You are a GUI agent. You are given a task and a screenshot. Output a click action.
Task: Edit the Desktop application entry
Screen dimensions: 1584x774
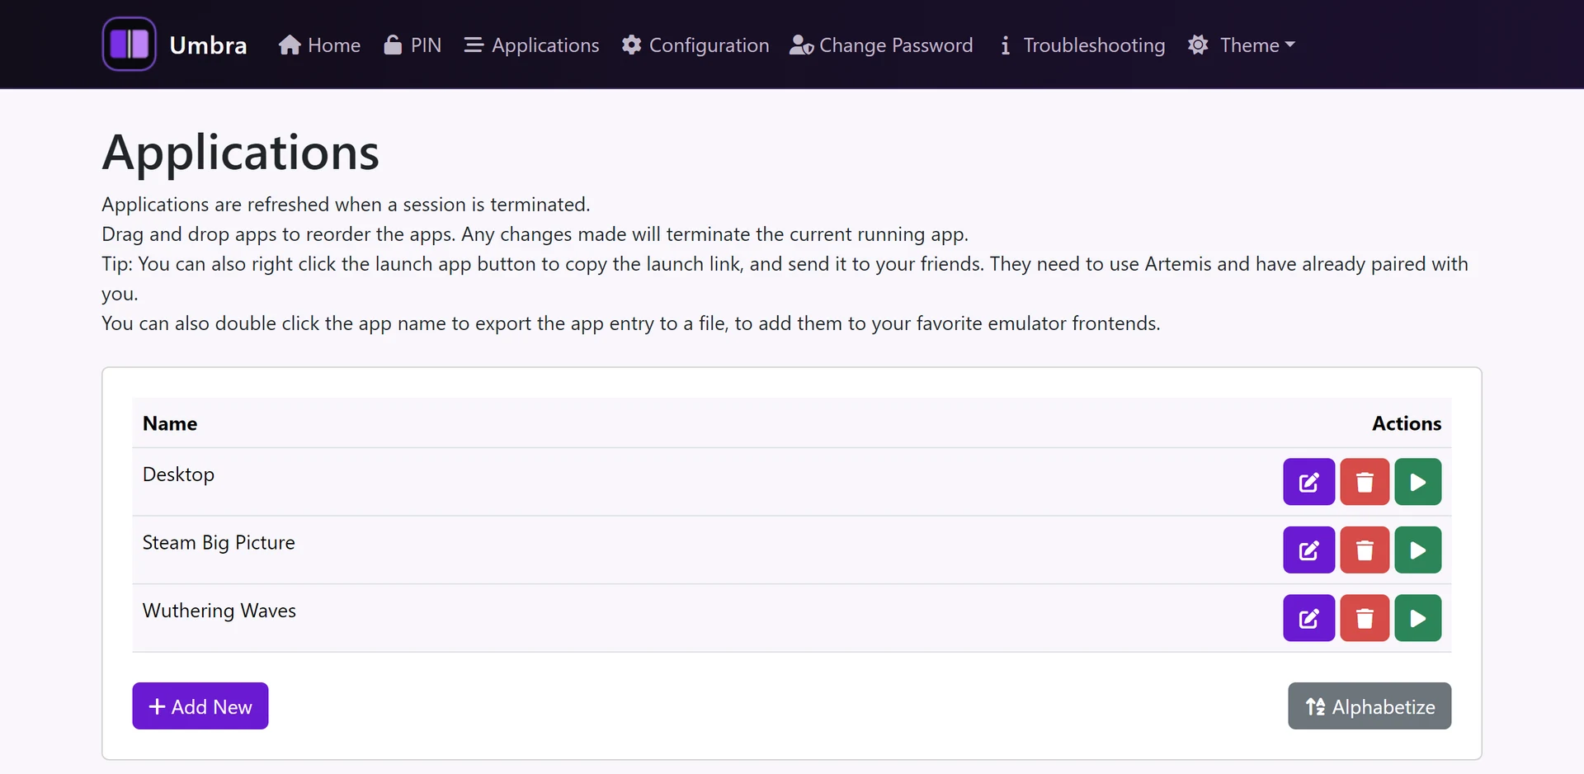coord(1308,482)
